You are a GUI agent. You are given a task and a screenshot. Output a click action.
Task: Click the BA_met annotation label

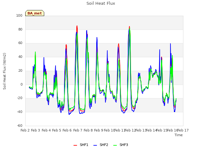click(x=35, y=13)
